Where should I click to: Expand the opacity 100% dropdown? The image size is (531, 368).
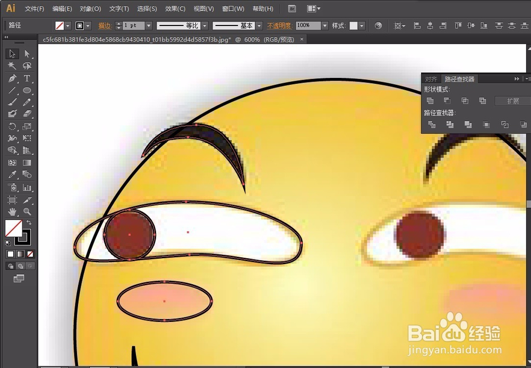pos(325,25)
